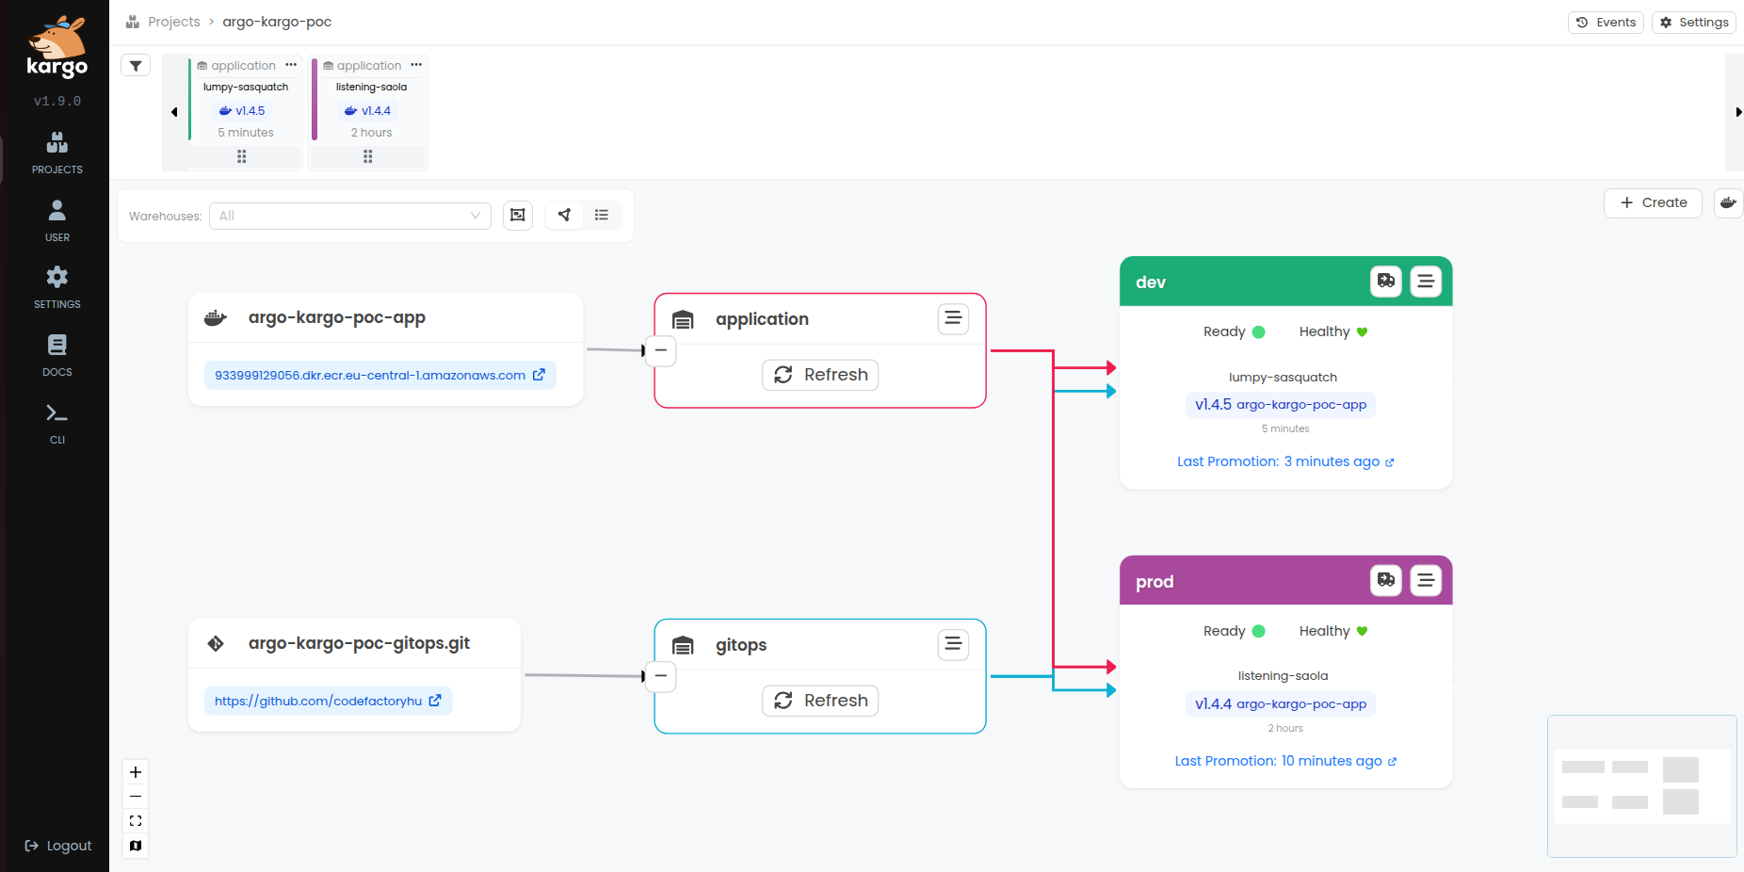
Task: Open the promote truck icon on dev stage
Action: tap(1385, 281)
